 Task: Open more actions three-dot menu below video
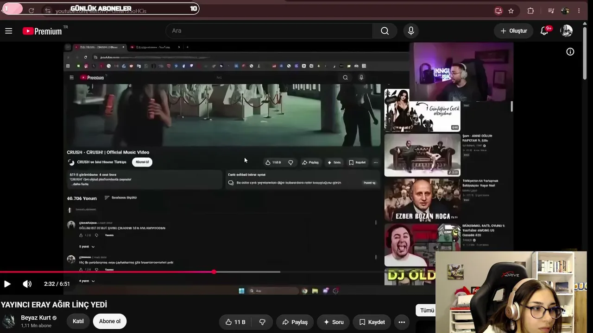coord(402,322)
